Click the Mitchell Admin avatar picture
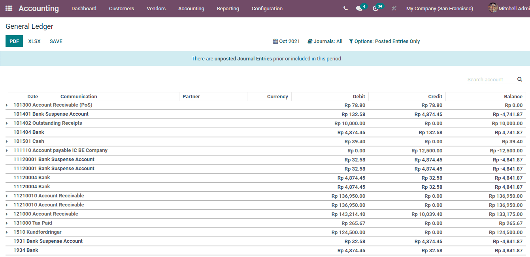The image size is (530, 257). tap(493, 8)
